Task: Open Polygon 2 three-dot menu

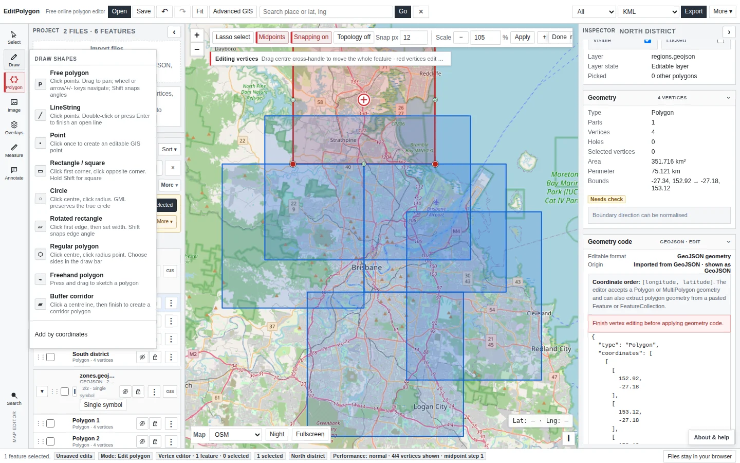Action: pos(171,441)
